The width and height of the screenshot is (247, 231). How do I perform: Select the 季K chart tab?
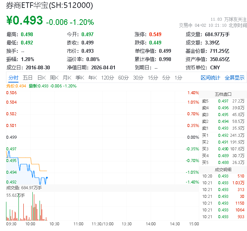coord(80,78)
